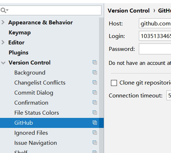171x153 pixels.
Task: Click project-level icon beside Confirmation
Action: coord(95,102)
